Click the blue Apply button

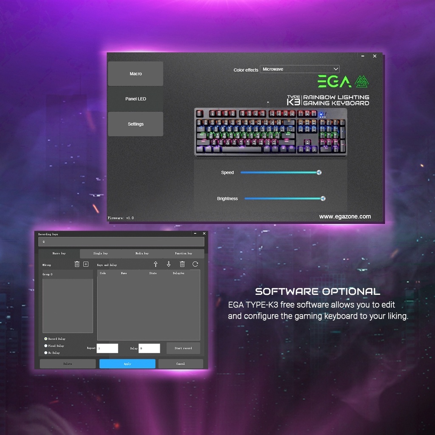click(x=127, y=364)
